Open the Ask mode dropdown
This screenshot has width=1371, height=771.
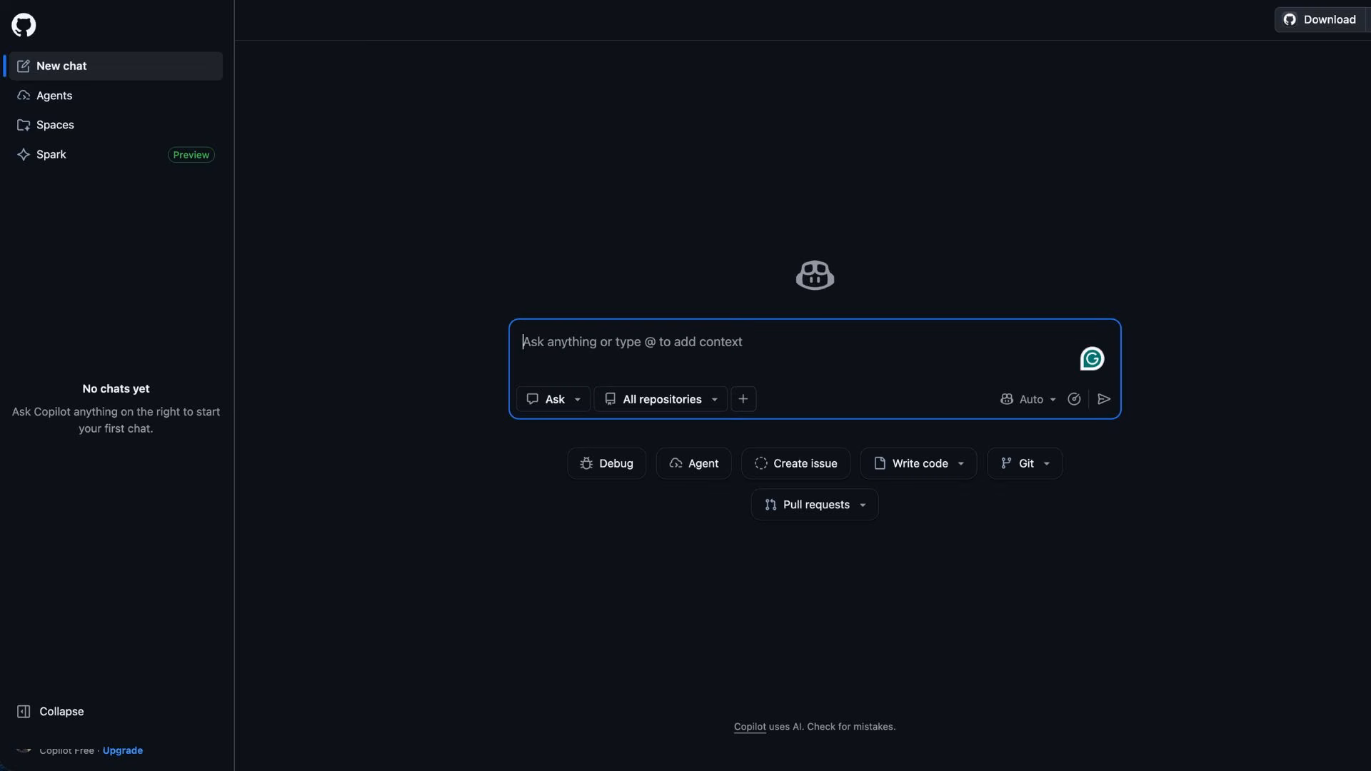pyautogui.click(x=553, y=399)
